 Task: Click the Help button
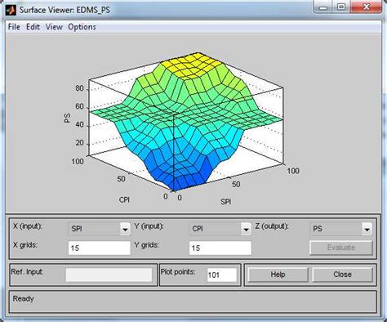tap(278, 275)
